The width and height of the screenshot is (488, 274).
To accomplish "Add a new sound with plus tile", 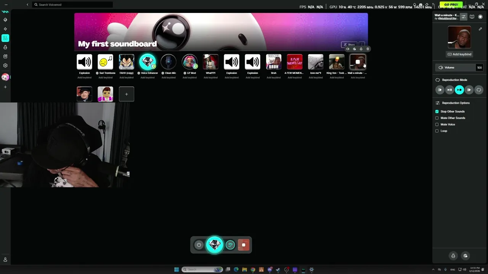I will click(x=126, y=94).
